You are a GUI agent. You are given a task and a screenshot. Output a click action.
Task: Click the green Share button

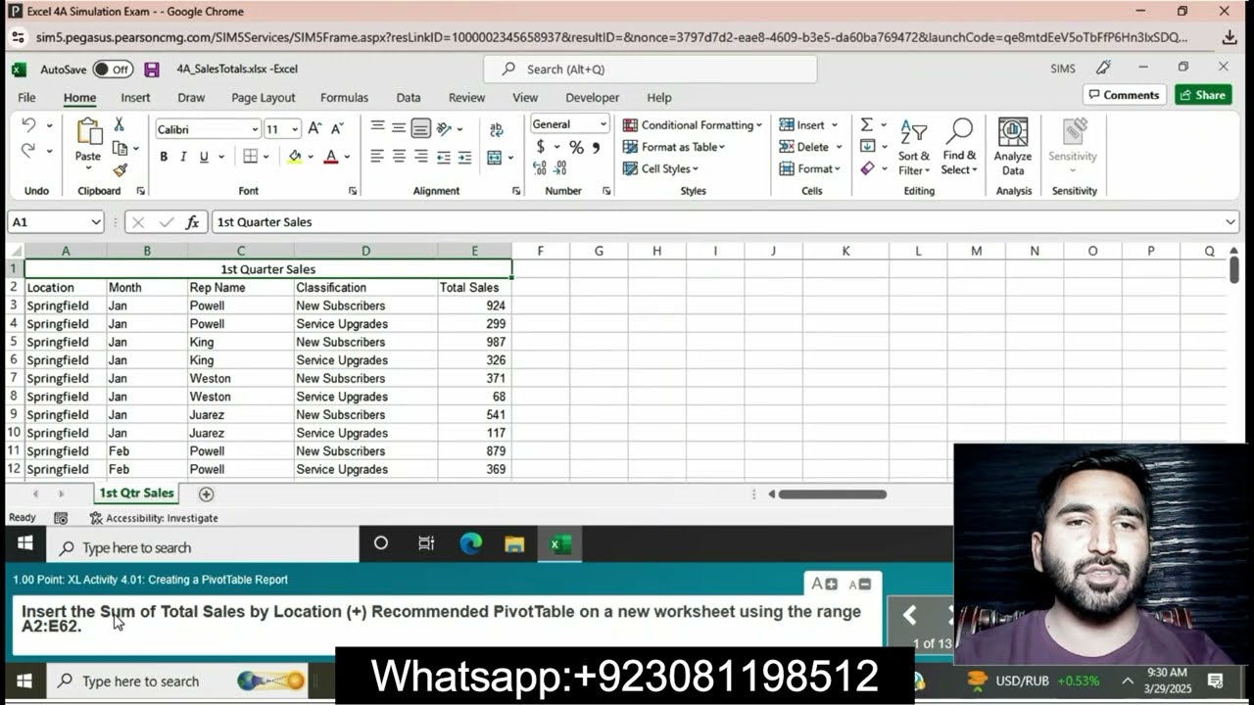1203,95
